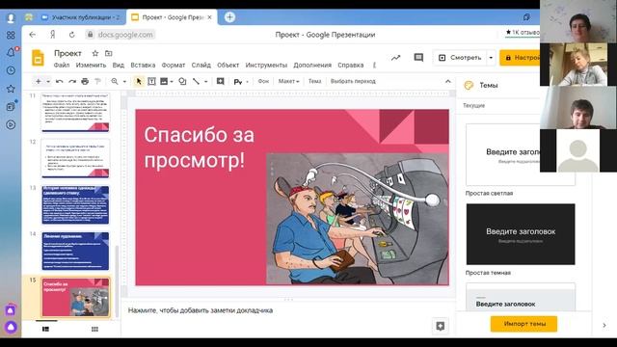Click Импорт темы button
The image size is (617, 347).
[x=523, y=324]
